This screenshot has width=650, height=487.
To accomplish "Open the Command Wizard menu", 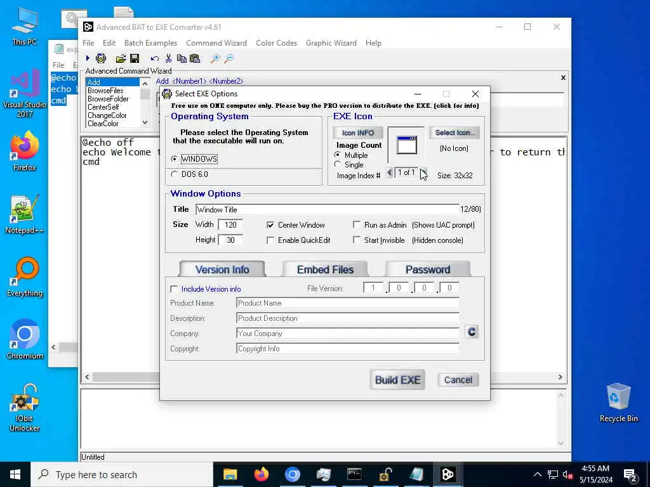I will coord(216,43).
